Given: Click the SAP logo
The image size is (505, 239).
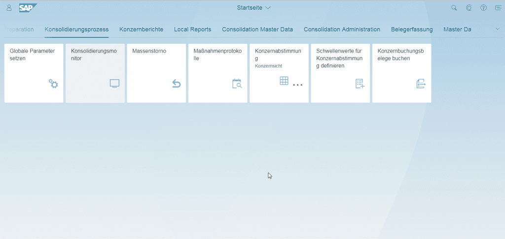Looking at the screenshot, I should coord(28,8).
